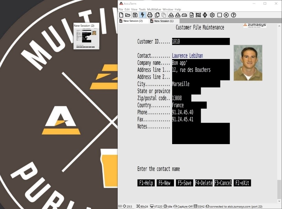Click the printer Idle status indicator
The image size is (282, 209).
coord(168,206)
